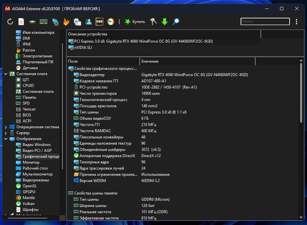
Task: Open the Датчики sensors item
Action: [x=27, y=68]
